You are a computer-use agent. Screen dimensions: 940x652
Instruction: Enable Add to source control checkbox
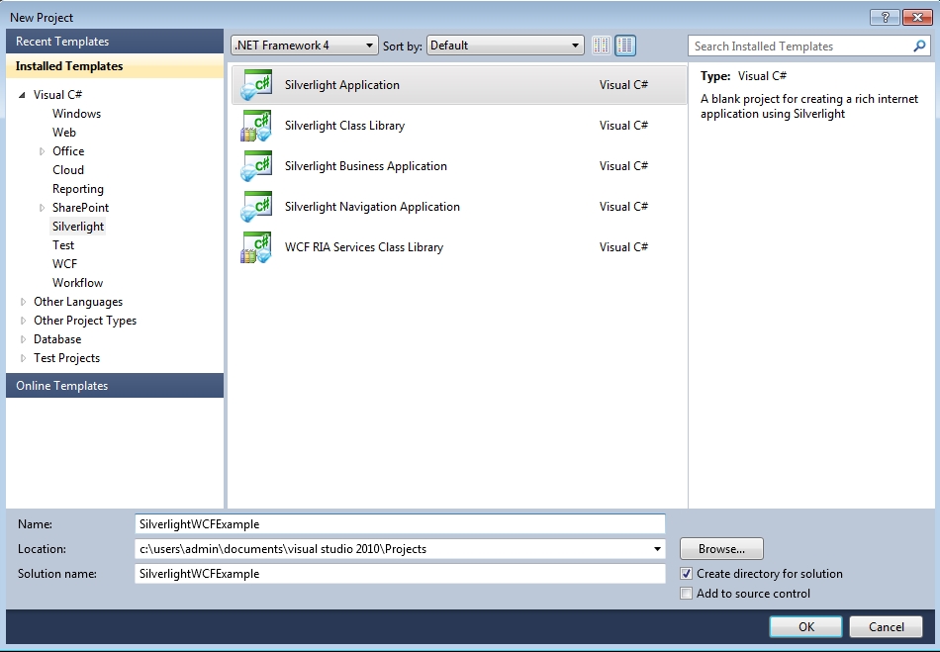[x=687, y=594]
